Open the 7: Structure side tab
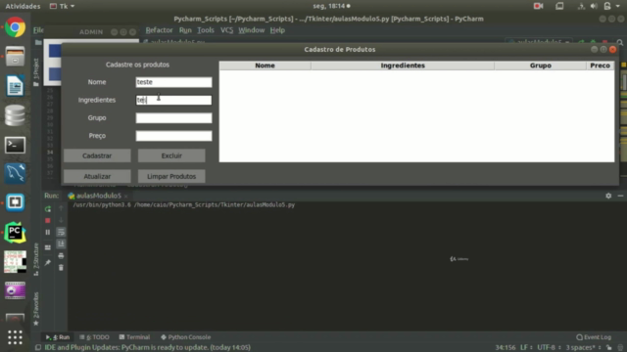This screenshot has height=352, width=627. point(36,258)
